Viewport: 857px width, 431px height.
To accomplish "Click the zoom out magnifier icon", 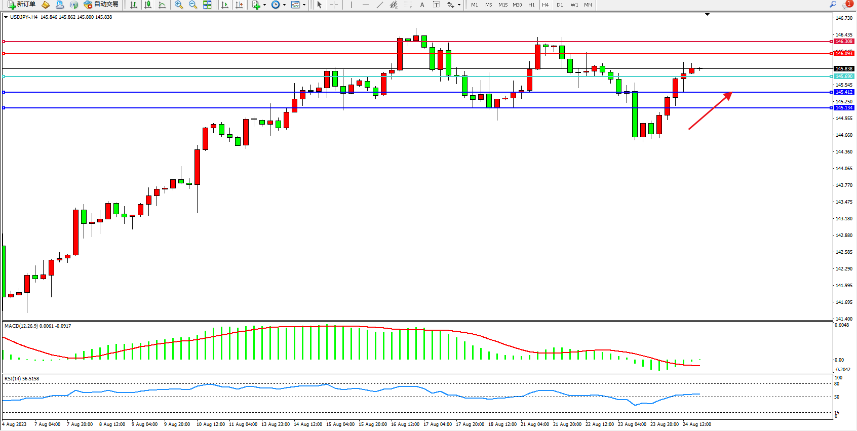I will pos(192,5).
